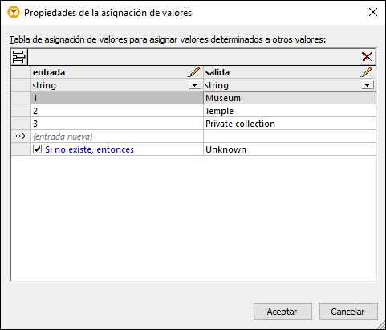This screenshot has height=330, width=386.
Task: Click the insert row icon in table toolbar
Action: [19, 57]
